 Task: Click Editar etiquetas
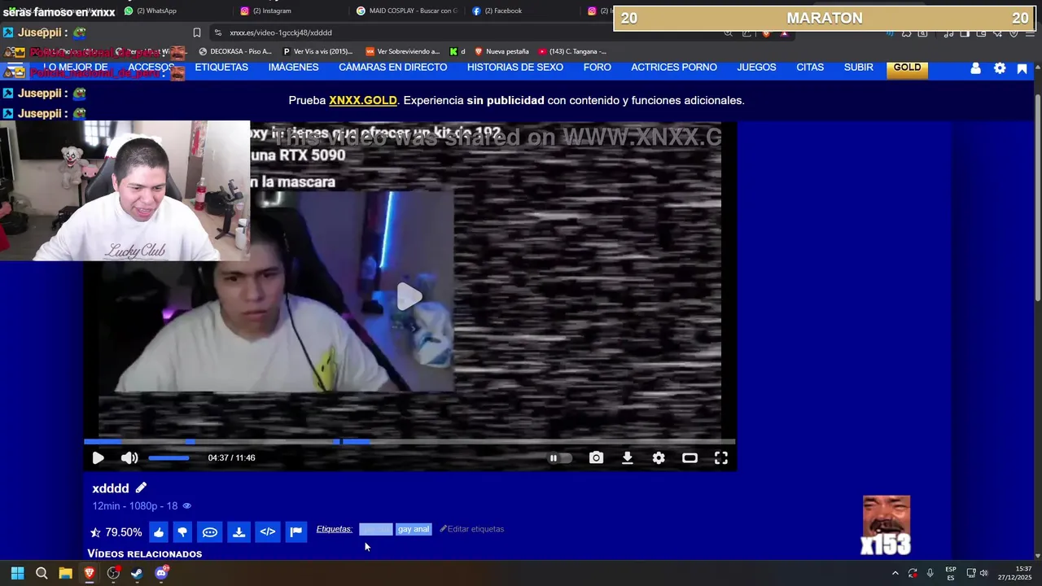tap(472, 529)
